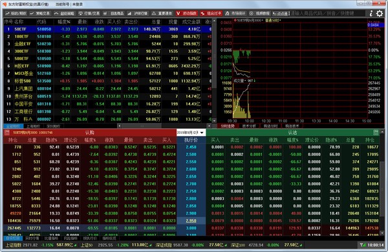Click the quote list horizontal scrollbar right arrow
This screenshot has height=252, width=388.
click(210, 126)
